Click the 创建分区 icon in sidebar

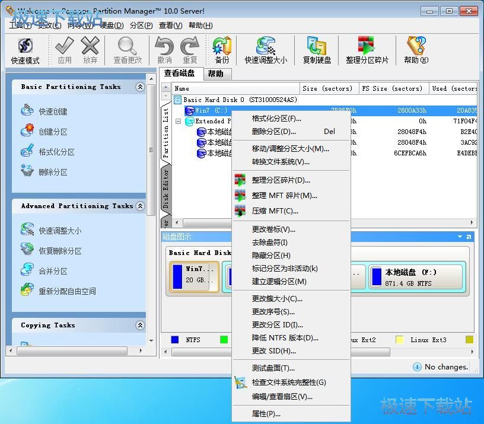pyautogui.click(x=27, y=130)
